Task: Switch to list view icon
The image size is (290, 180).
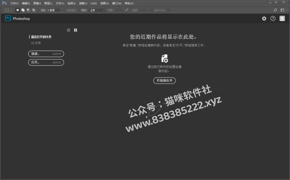Action: 69,30
